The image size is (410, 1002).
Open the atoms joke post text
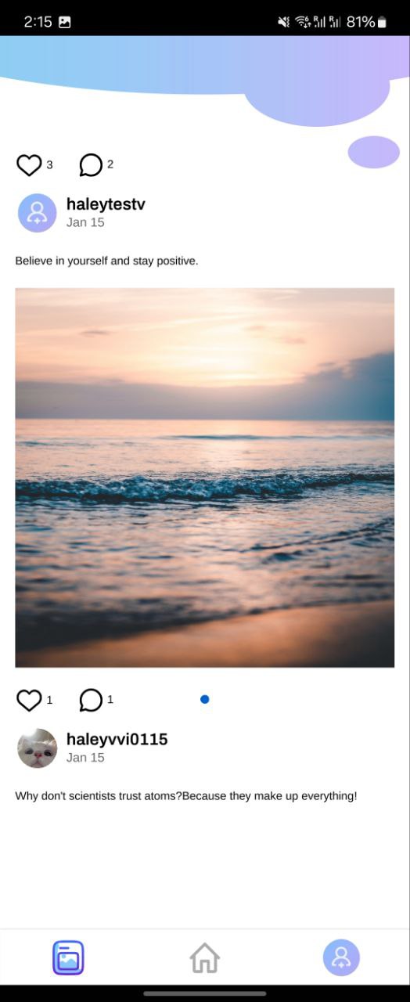186,796
